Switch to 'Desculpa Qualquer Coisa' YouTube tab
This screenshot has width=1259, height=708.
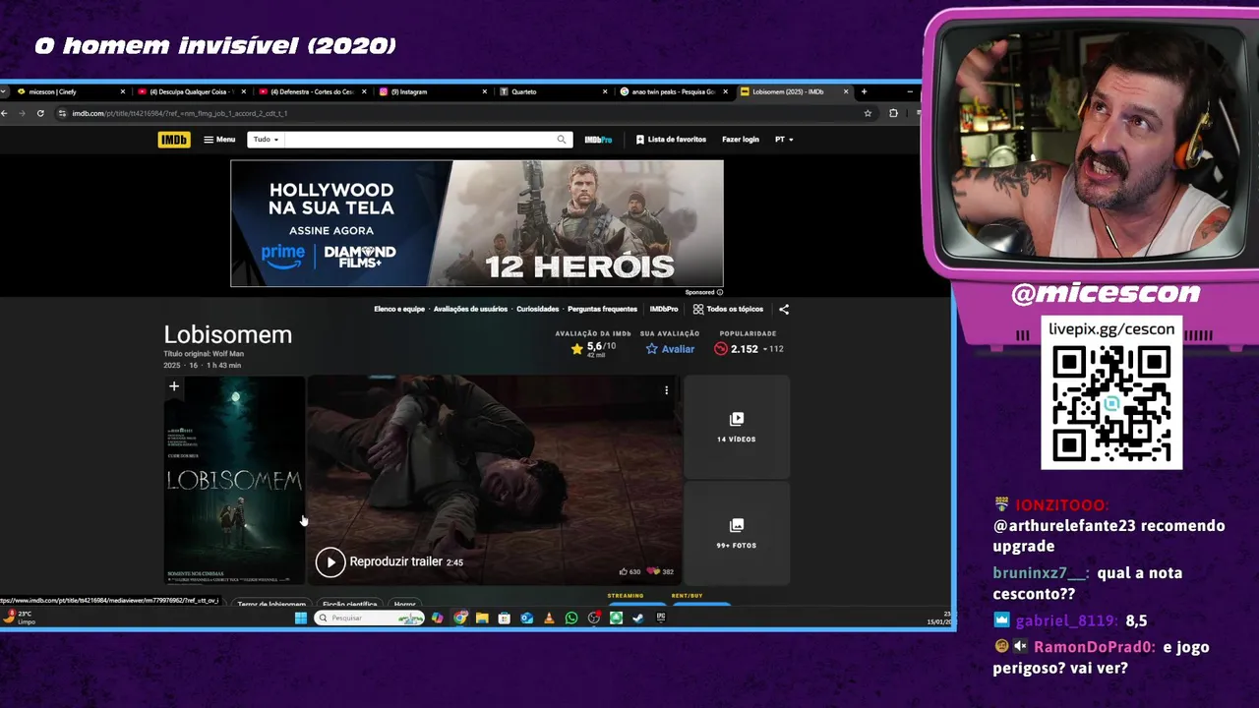[x=190, y=91]
